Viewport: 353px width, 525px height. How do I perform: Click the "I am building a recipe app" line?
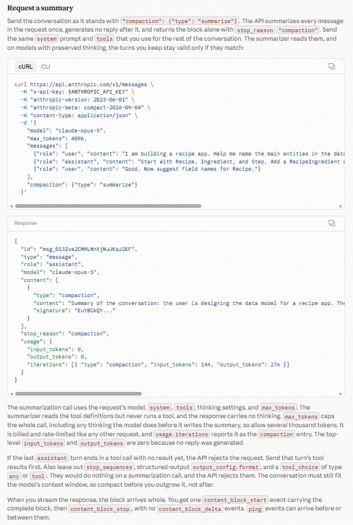tap(189, 154)
